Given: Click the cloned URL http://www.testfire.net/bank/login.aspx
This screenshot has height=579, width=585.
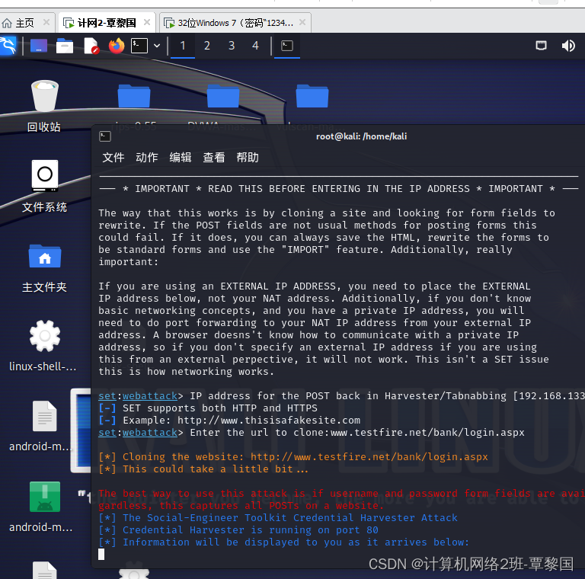Looking at the screenshot, I should click(x=369, y=457).
